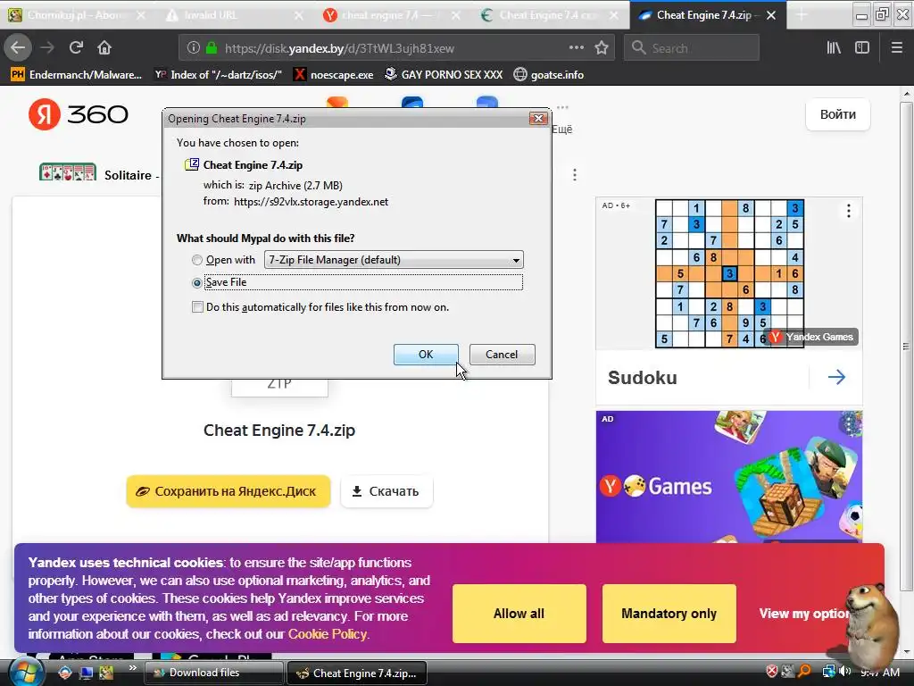Select the Save File radio option
914x686 pixels.
coord(197,283)
